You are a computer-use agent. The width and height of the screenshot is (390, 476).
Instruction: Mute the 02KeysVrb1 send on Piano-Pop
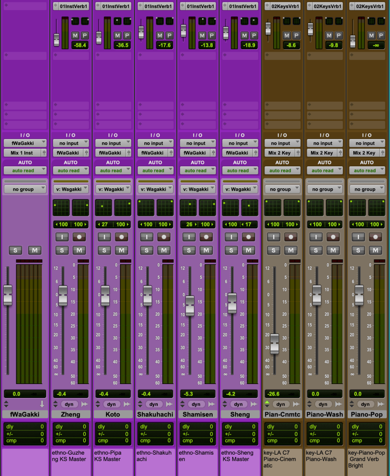pos(371,36)
